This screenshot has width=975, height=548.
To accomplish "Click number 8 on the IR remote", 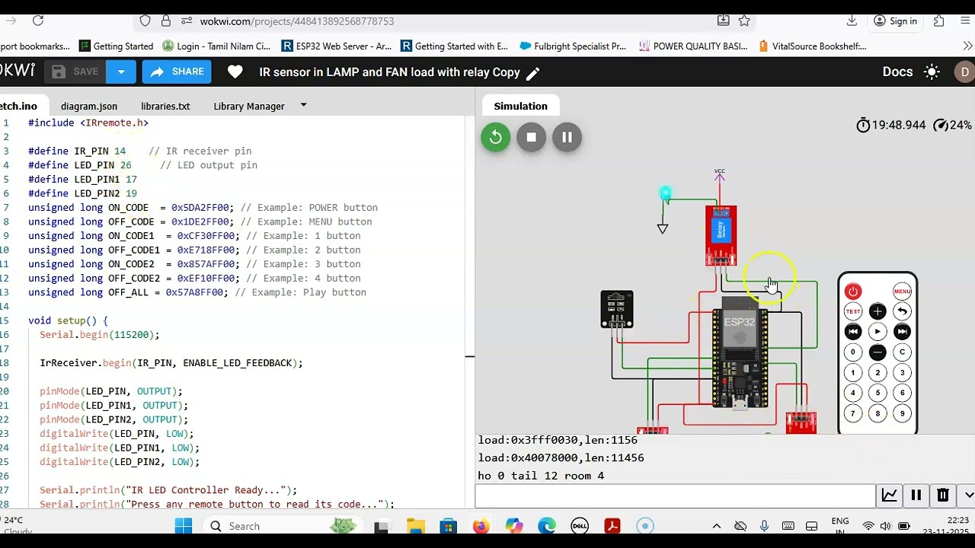I will click(x=877, y=414).
